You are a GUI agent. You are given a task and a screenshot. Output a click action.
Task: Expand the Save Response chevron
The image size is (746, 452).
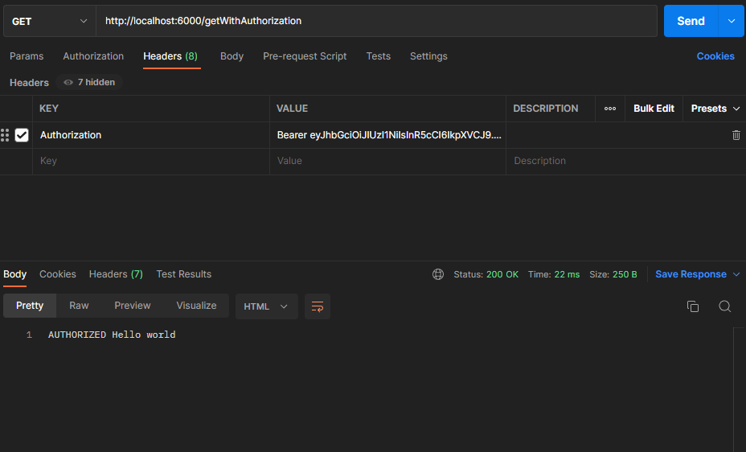click(736, 274)
